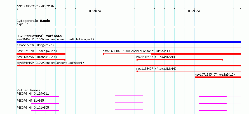Click the 17p13.1 band label
The height and width of the screenshot is (114, 249).
tap(23, 24)
